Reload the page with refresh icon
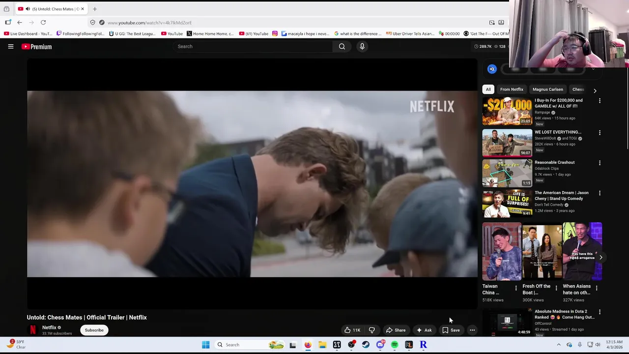This screenshot has height=354, width=629. (43, 23)
